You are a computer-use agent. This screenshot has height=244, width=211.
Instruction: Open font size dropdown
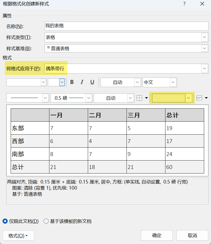[x=62, y=82]
